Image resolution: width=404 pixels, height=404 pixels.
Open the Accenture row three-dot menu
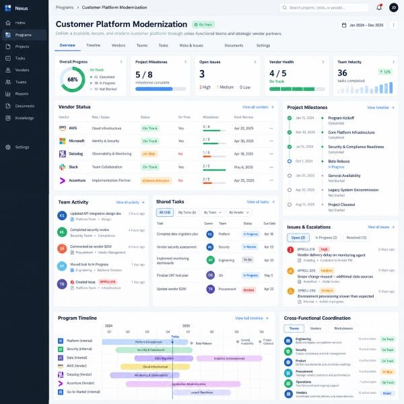pyautogui.click(x=271, y=180)
